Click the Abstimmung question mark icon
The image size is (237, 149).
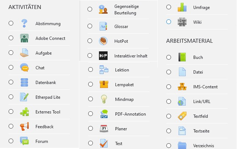pyautogui.click(x=24, y=23)
